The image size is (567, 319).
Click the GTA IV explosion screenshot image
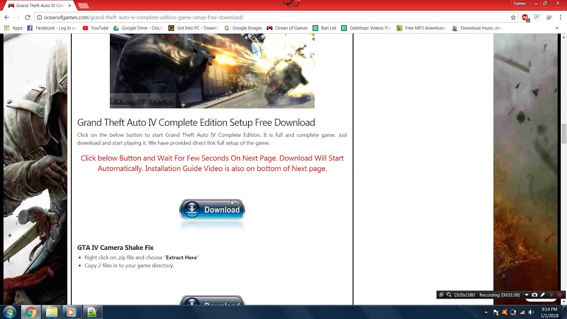[212, 71]
